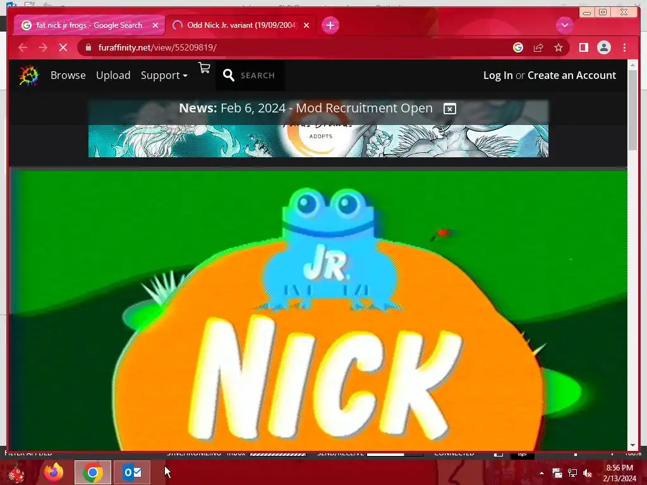The width and height of the screenshot is (647, 485).
Task: Open the browser side panel
Action: (x=583, y=47)
